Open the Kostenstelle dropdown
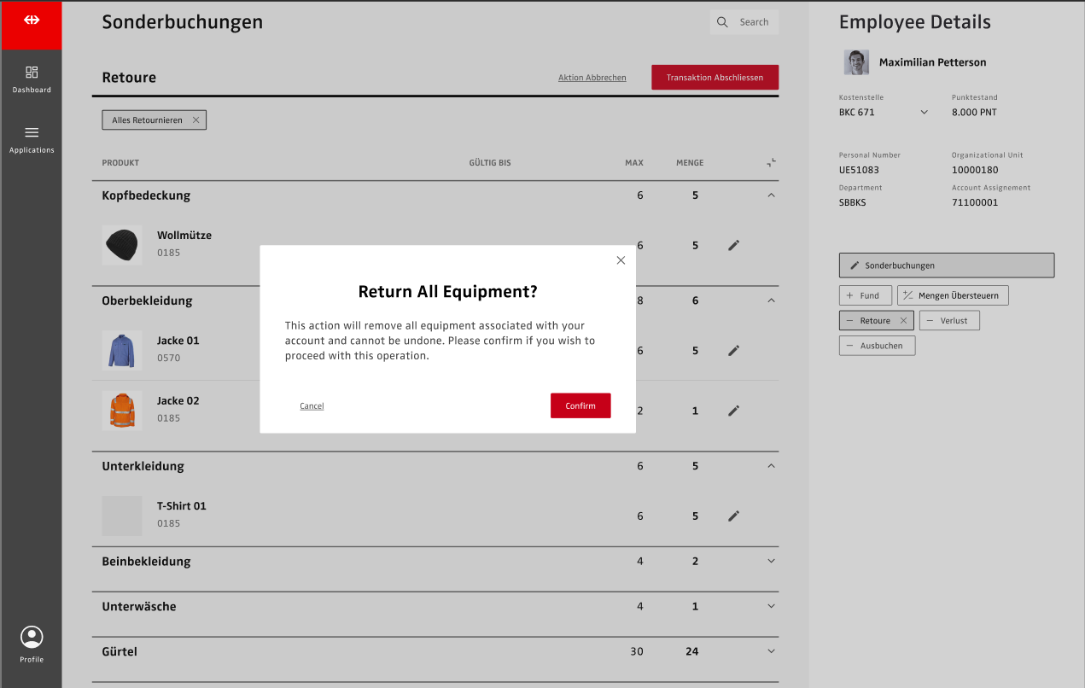 924,112
